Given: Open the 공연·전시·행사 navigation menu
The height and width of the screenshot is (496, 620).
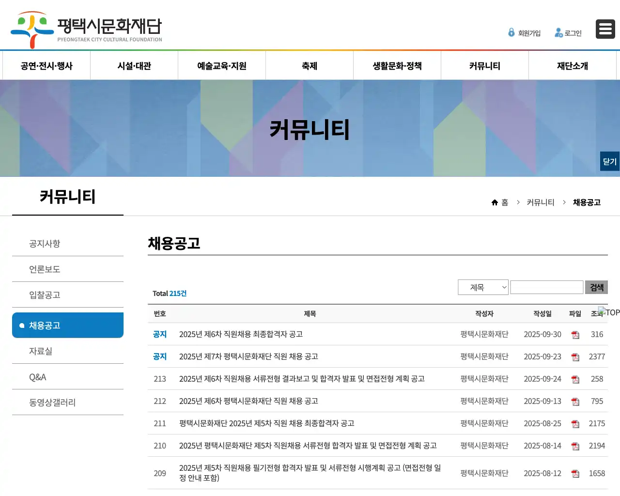Looking at the screenshot, I should [46, 66].
